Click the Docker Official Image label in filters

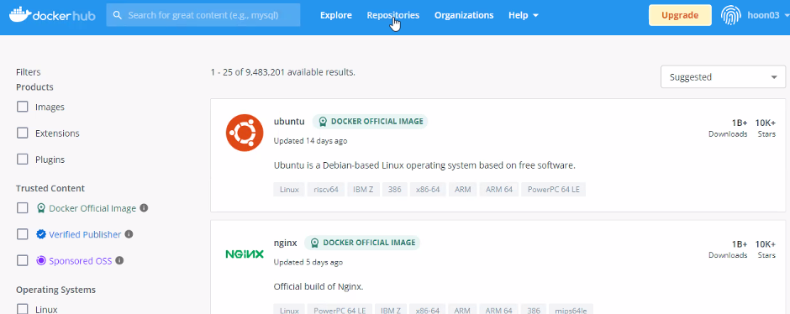coord(92,208)
